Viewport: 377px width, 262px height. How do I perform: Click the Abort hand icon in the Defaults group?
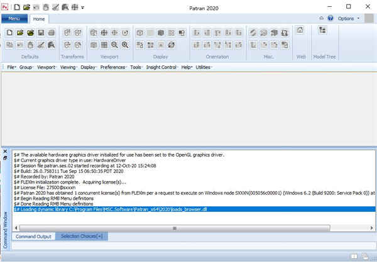(x=31, y=45)
